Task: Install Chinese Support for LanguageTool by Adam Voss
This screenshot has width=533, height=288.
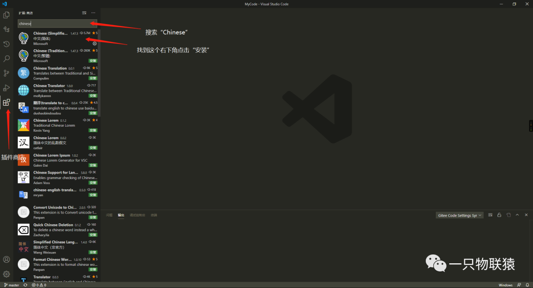Action: [x=93, y=183]
